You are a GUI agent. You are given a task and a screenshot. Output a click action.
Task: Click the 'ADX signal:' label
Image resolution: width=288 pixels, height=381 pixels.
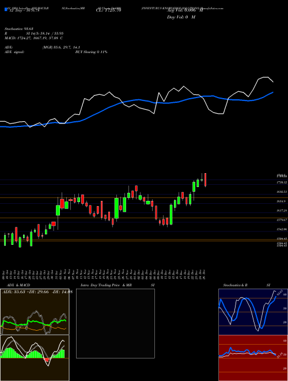click(x=14, y=52)
